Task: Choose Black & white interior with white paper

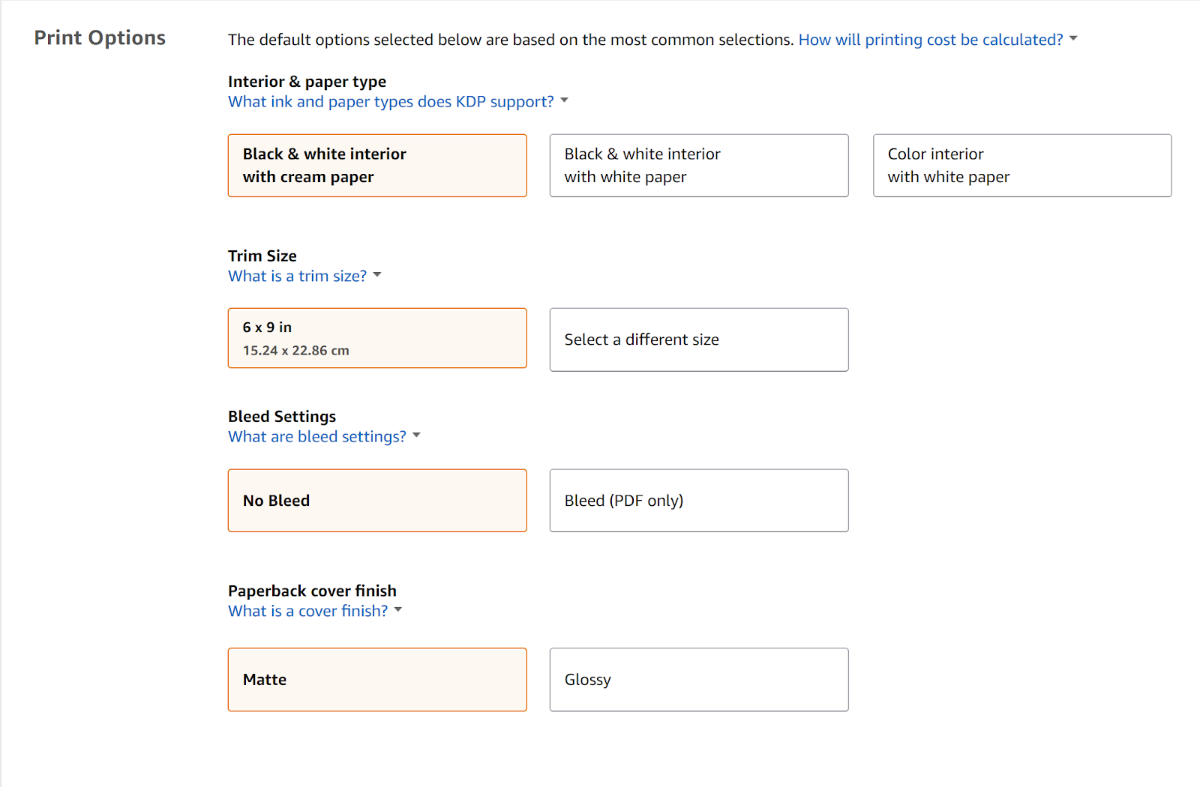Action: coord(699,166)
